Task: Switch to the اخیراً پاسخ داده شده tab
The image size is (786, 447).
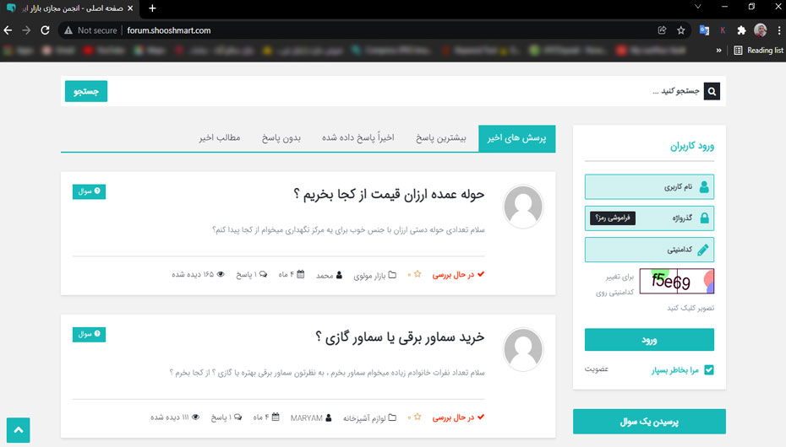Action: pos(358,138)
